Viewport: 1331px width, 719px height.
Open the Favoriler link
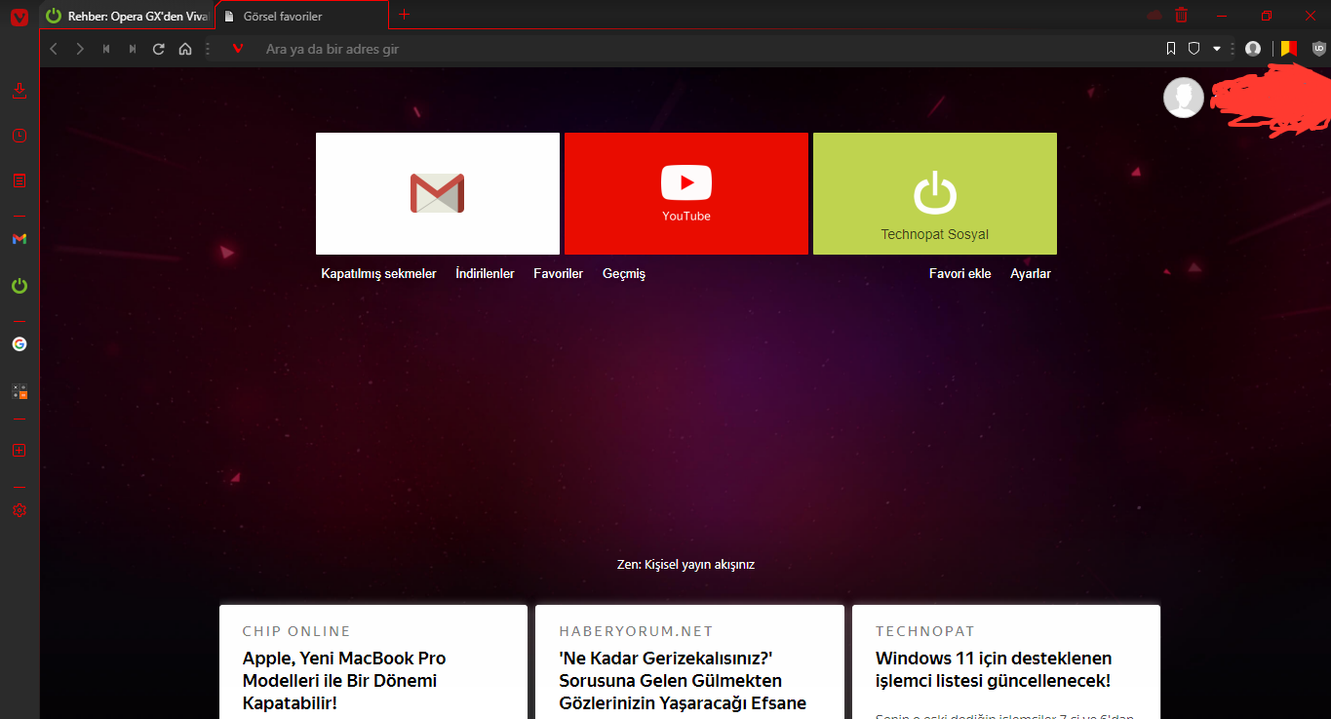[558, 274]
